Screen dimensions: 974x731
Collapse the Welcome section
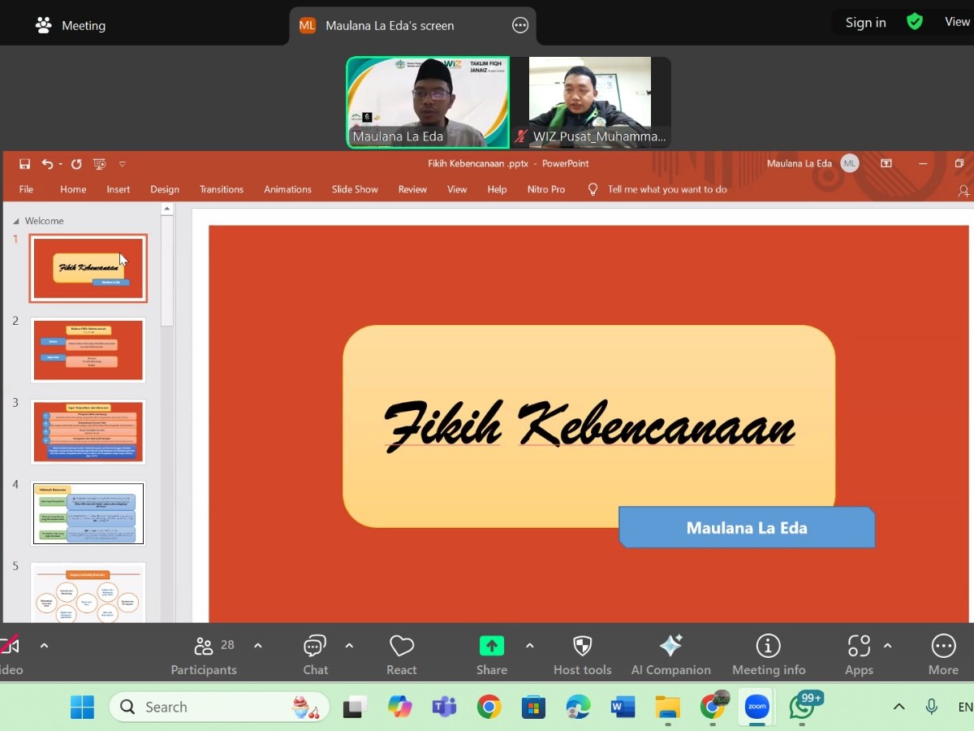16,221
